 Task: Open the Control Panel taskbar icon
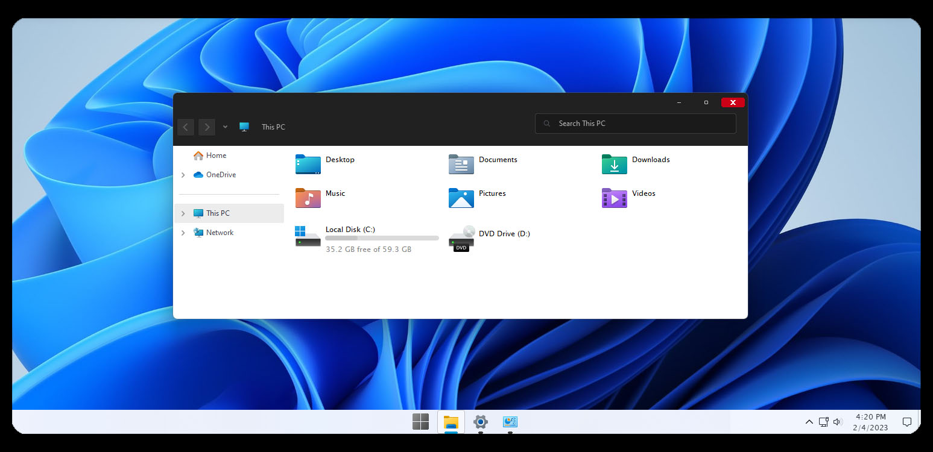(510, 422)
